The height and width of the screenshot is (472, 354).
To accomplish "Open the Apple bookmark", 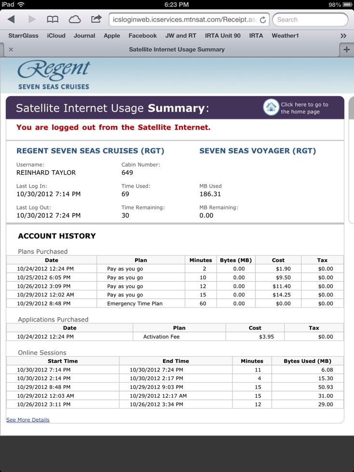I will click(x=112, y=36).
